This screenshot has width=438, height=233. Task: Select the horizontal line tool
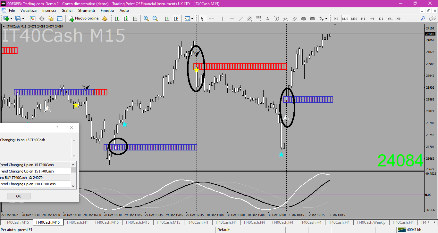232,19
